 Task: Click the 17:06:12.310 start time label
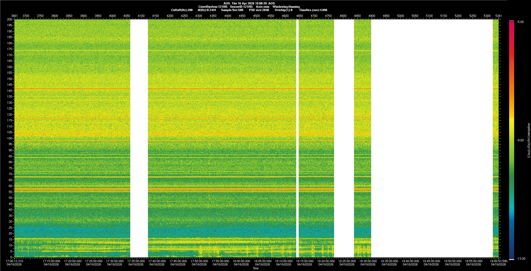point(15,261)
